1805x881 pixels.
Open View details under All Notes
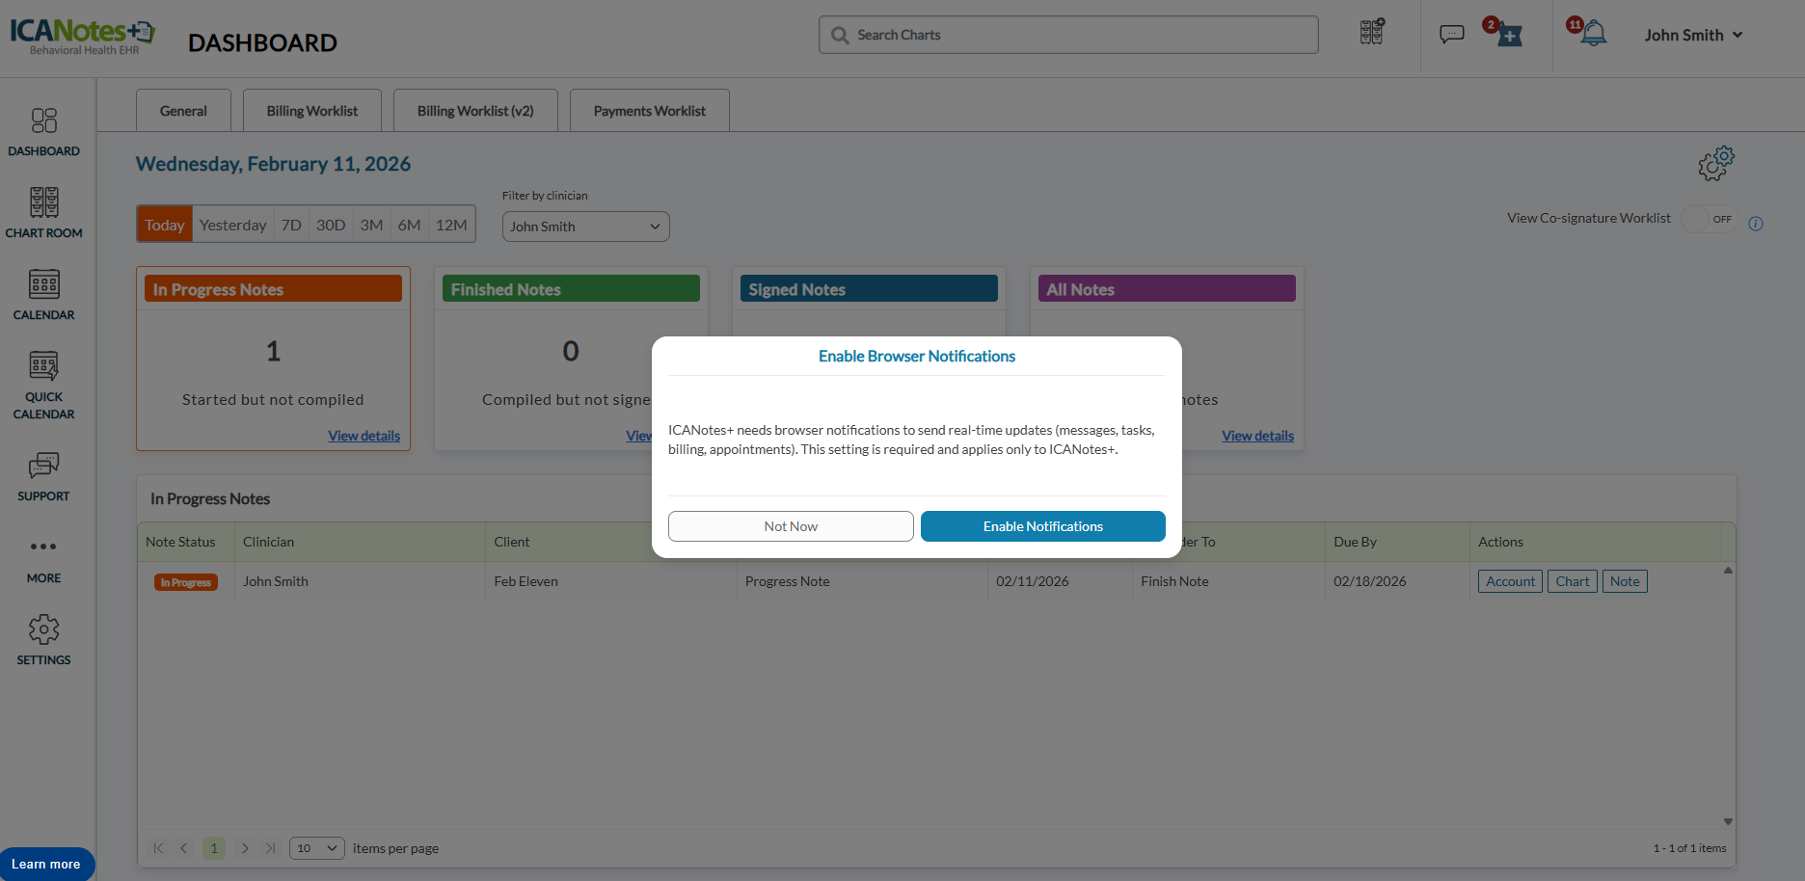click(x=1258, y=436)
